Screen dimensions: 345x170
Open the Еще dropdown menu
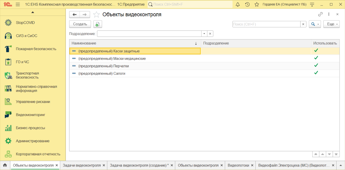[331, 24]
